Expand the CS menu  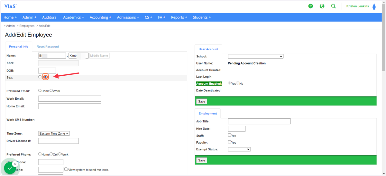(149, 17)
